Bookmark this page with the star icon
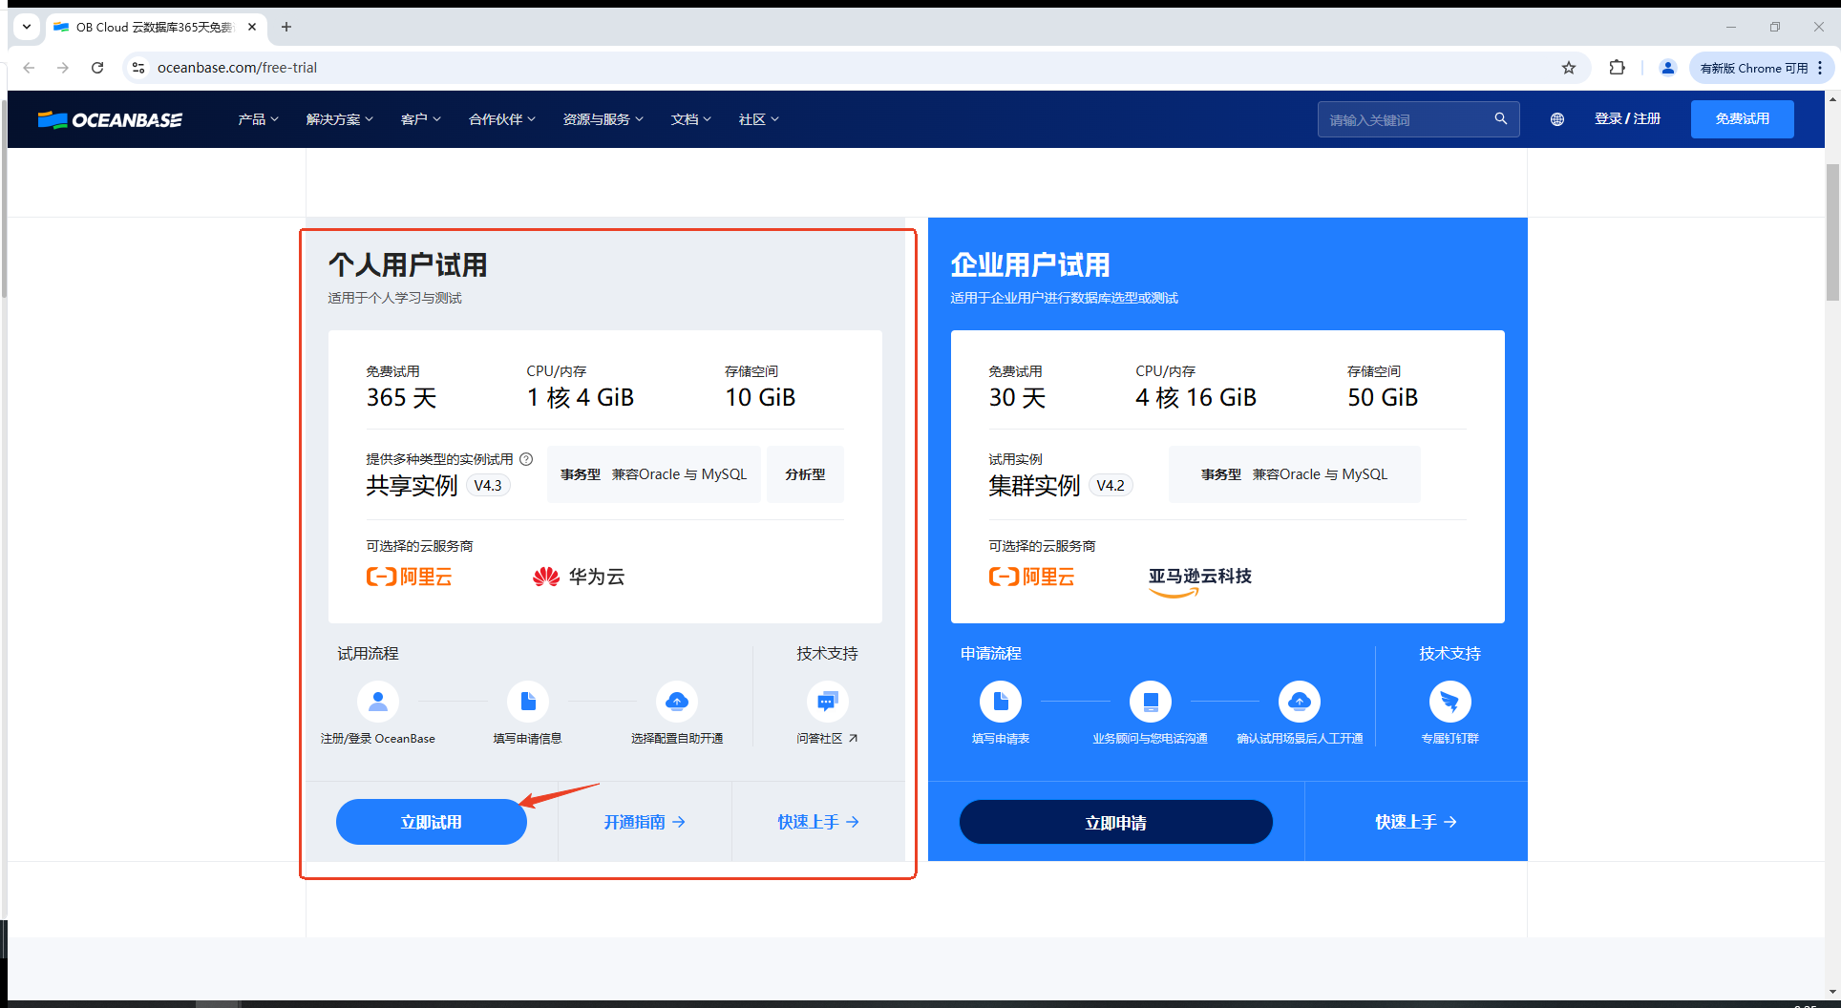1841x1008 pixels. (1569, 68)
